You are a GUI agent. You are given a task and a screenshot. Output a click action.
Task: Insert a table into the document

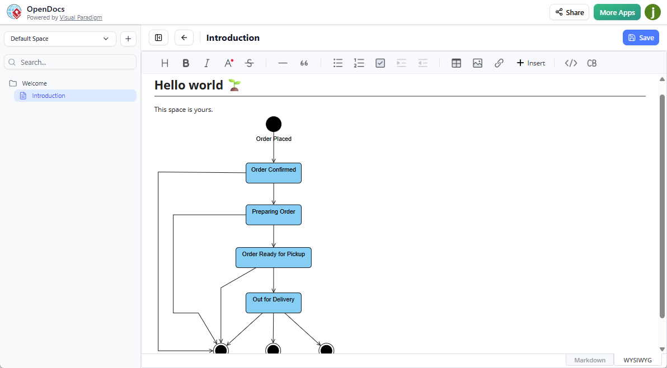click(x=456, y=63)
